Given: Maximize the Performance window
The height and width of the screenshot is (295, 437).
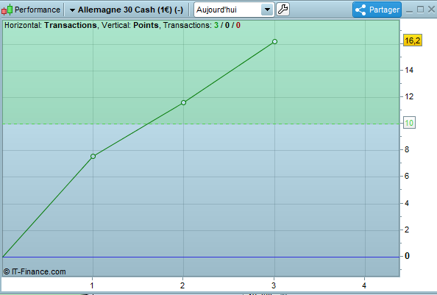Looking at the screenshot, I should pyautogui.click(x=420, y=10).
